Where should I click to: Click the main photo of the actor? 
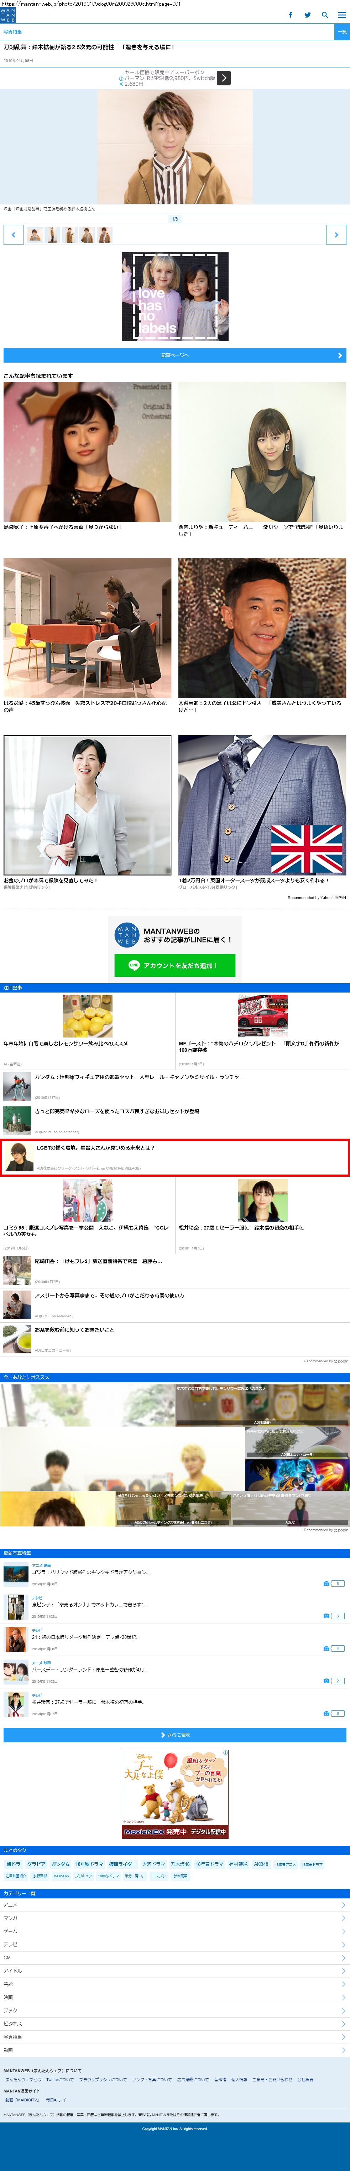point(175,147)
